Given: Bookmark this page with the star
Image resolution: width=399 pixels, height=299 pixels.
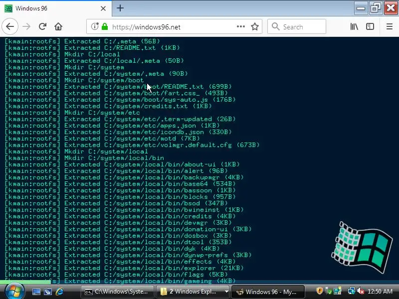Looking at the screenshot, I should click(255, 26).
